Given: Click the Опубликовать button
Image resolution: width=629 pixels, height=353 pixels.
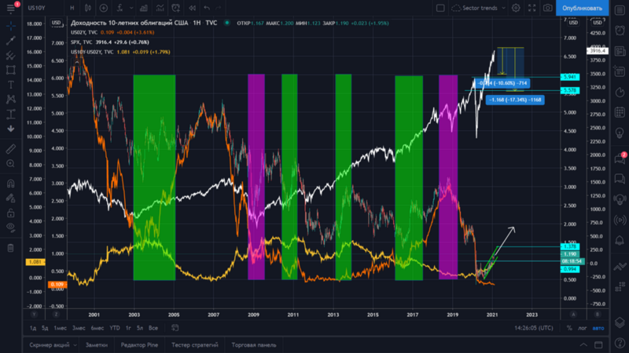Looking at the screenshot, I should pyautogui.click(x=583, y=8).
